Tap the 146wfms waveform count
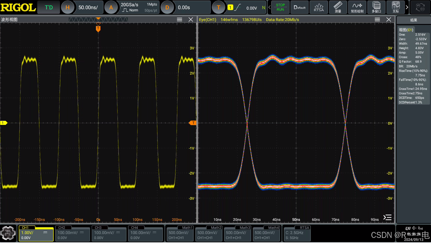 coord(229,19)
